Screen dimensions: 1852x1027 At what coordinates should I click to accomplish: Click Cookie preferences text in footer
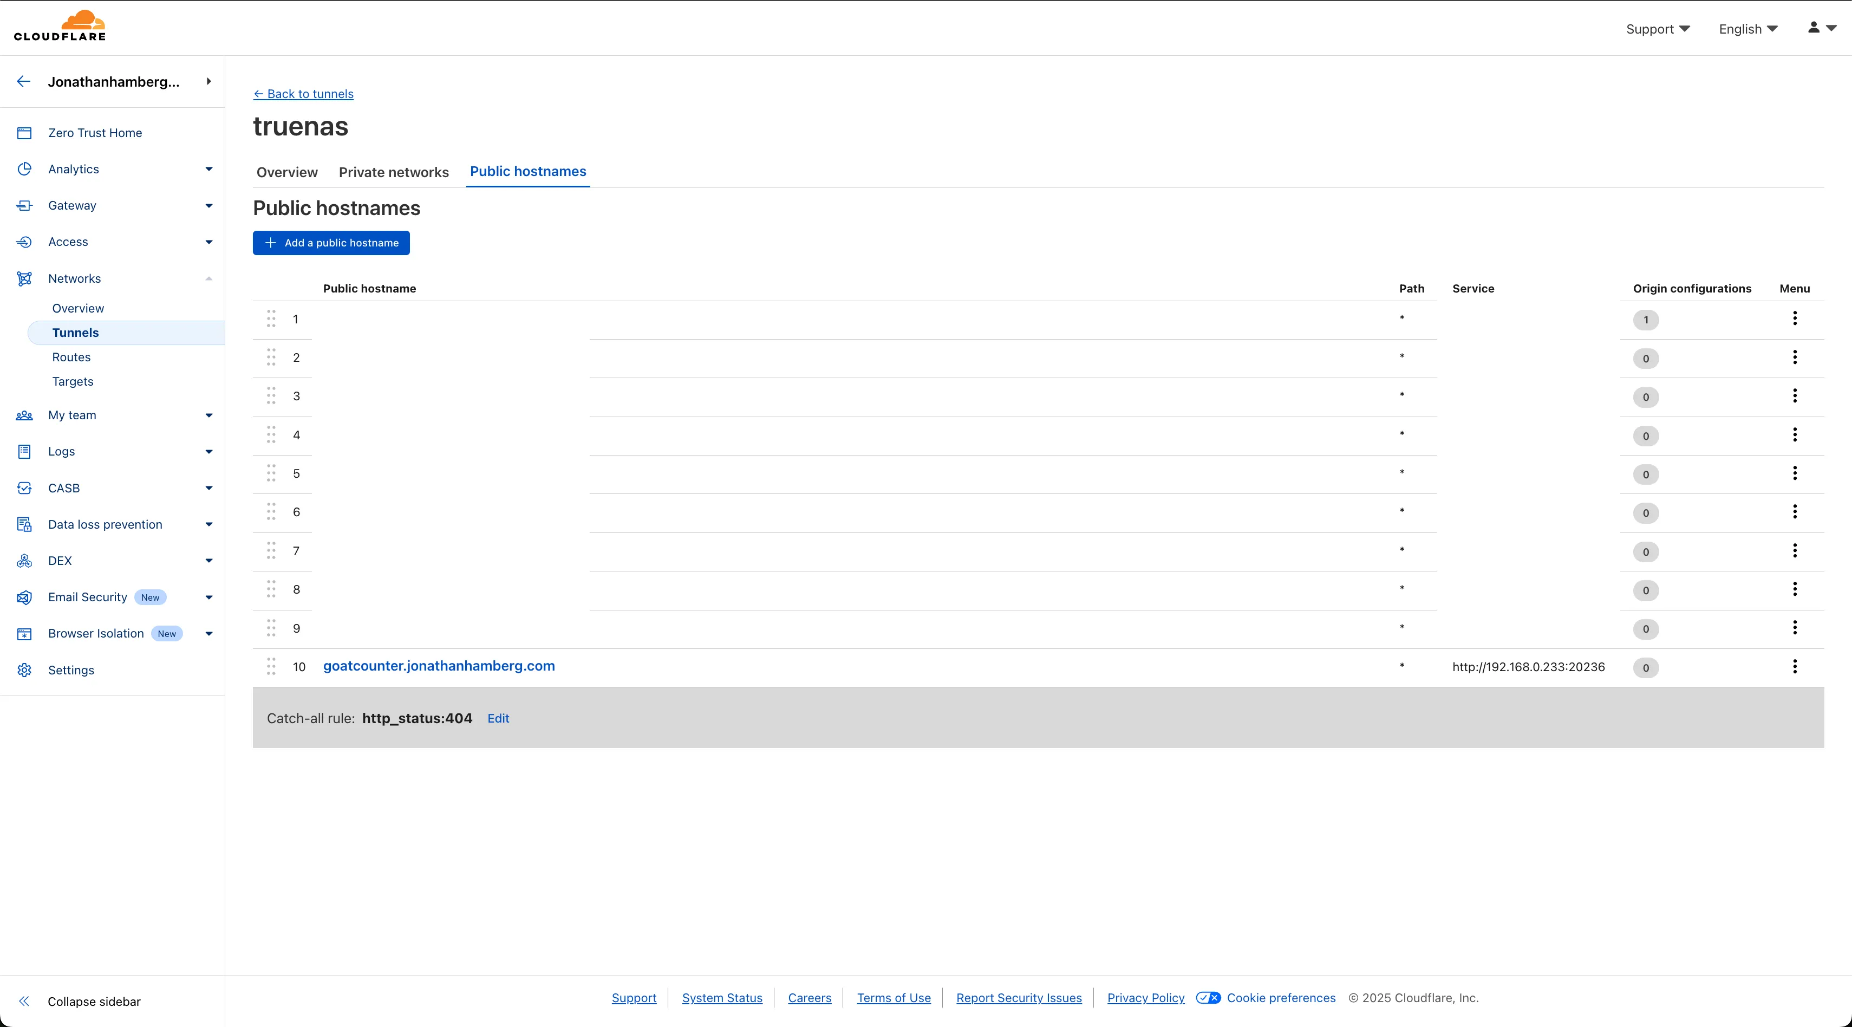(x=1281, y=998)
